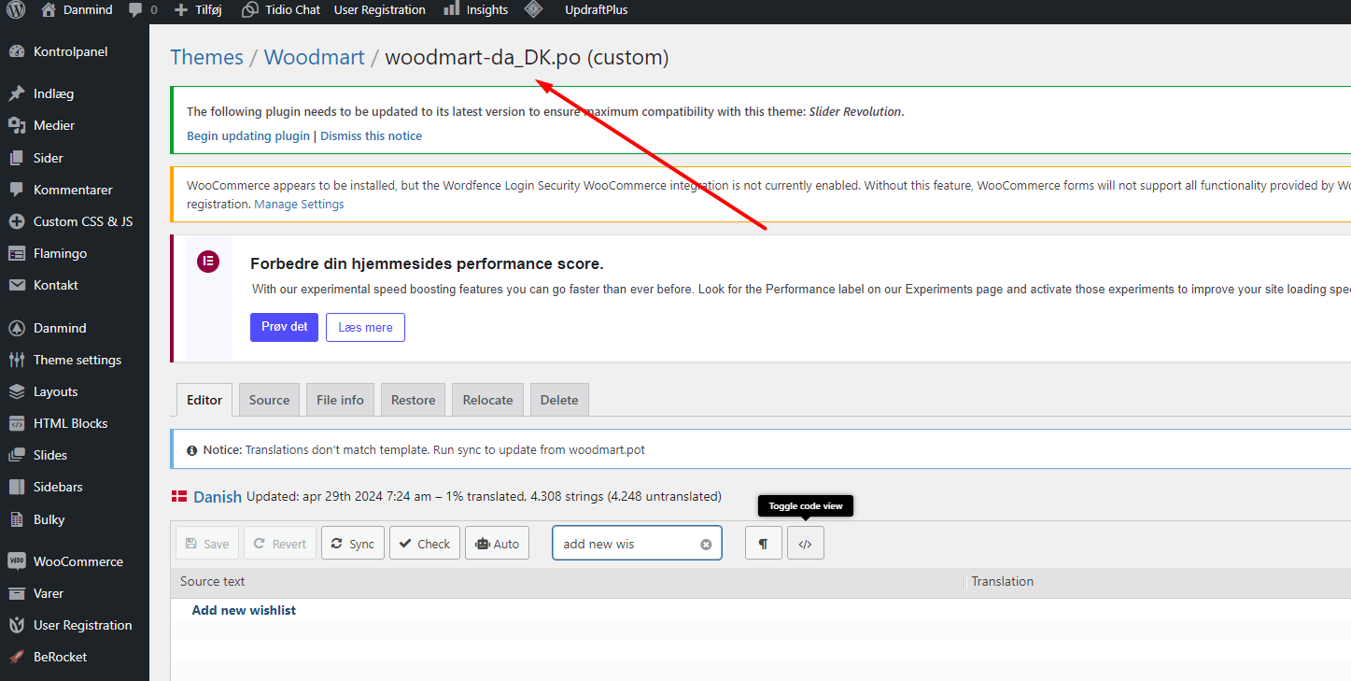
Task: Click the WordPress logo in admin bar
Action: tap(16, 10)
